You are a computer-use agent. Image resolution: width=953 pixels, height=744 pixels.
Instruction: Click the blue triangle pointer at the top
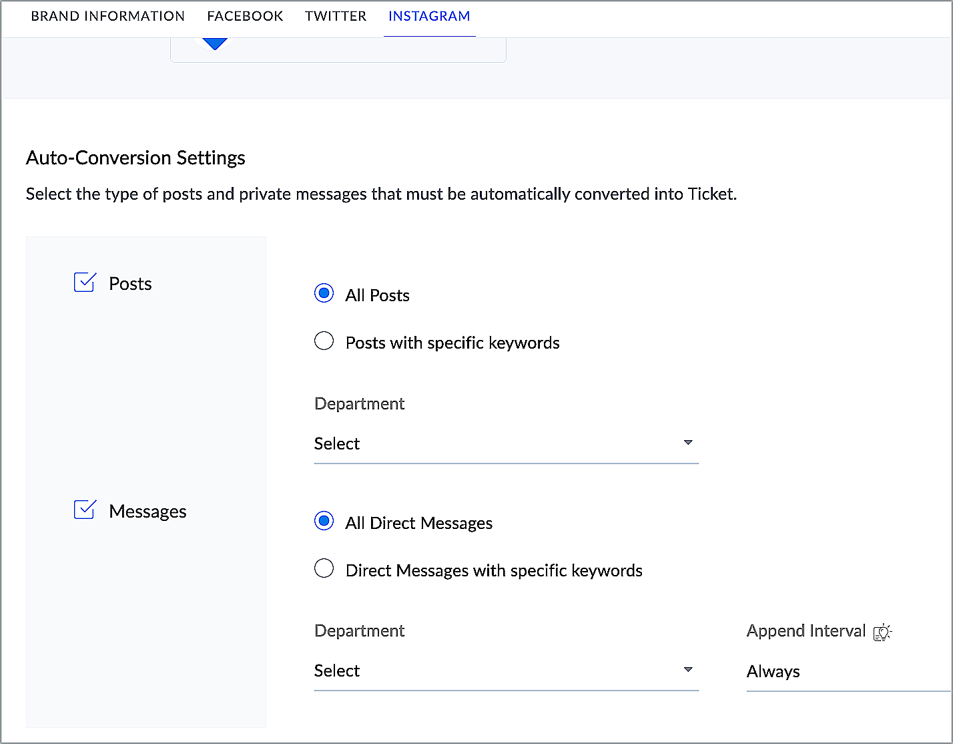215,44
